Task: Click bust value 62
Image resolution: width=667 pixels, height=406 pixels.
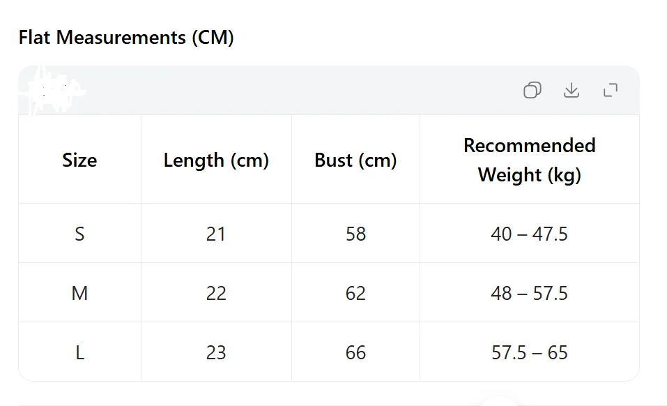Action: pyautogui.click(x=355, y=293)
